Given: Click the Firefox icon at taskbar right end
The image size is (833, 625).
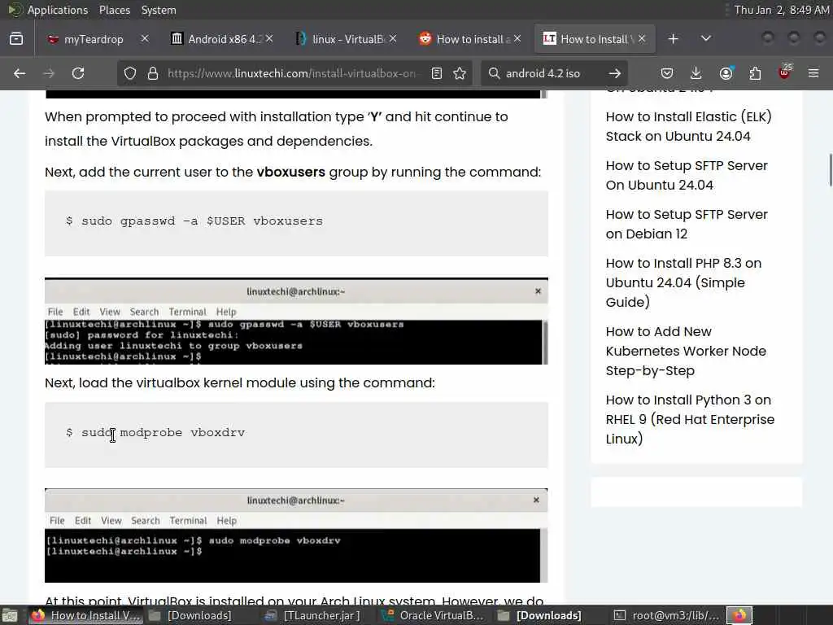Looking at the screenshot, I should (x=739, y=615).
